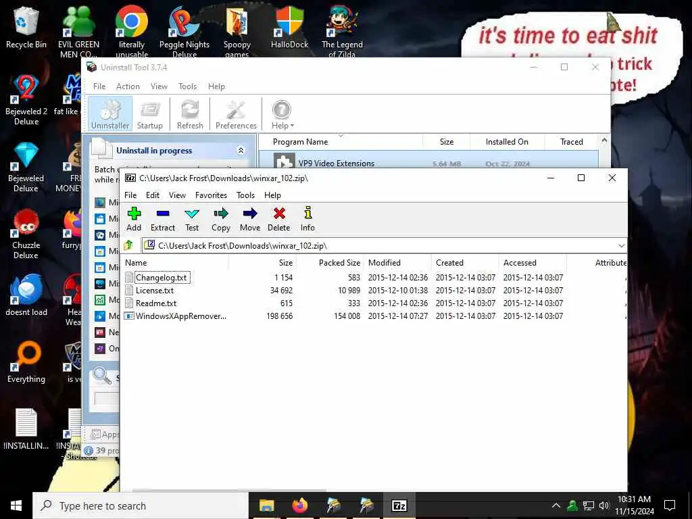
Task: Open the Tools menu in 7-Zip
Action: (x=245, y=195)
